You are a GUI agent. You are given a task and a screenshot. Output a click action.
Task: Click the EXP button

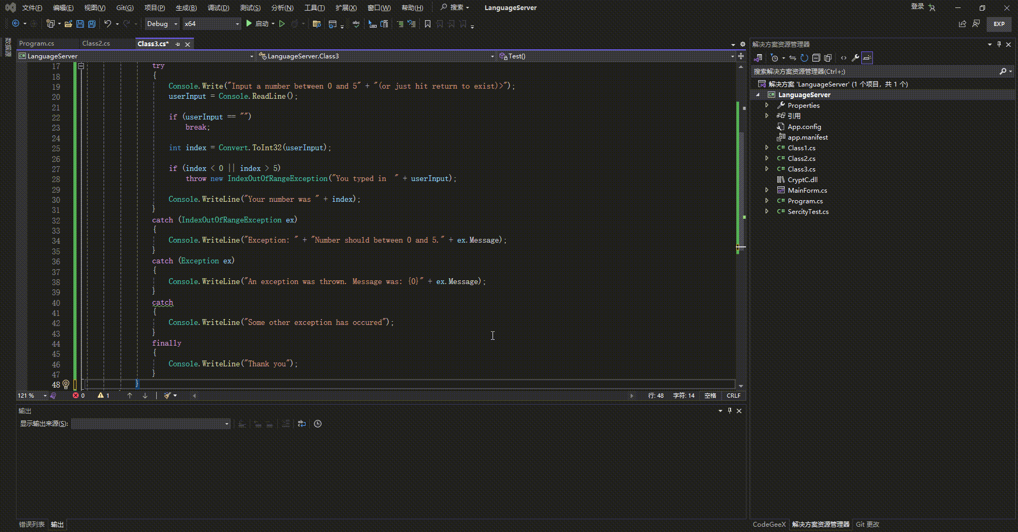pyautogui.click(x=999, y=24)
